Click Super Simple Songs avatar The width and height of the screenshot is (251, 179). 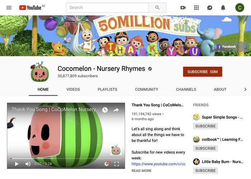196,117
